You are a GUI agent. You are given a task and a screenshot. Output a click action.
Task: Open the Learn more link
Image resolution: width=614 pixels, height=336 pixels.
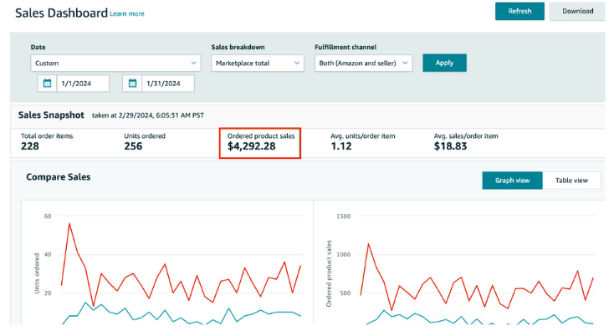tap(127, 14)
